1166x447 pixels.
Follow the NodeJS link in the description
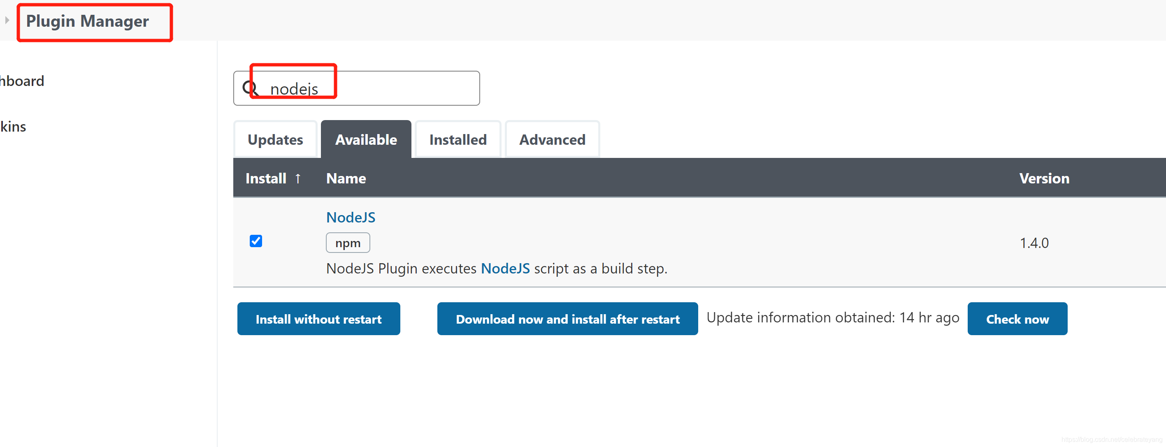click(505, 268)
